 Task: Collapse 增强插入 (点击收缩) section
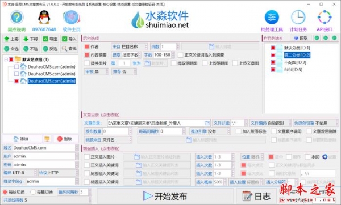pos(101,148)
